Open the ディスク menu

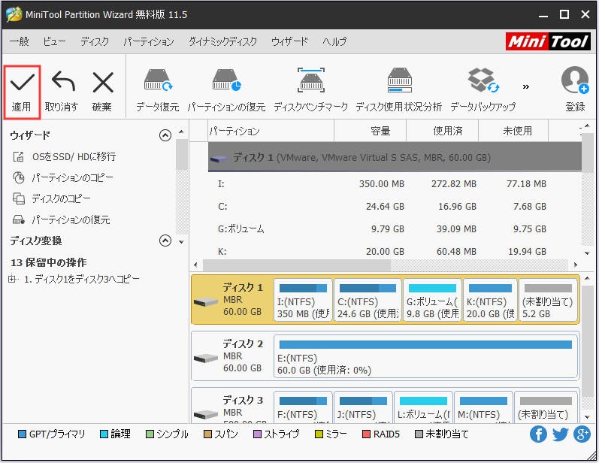tap(95, 41)
